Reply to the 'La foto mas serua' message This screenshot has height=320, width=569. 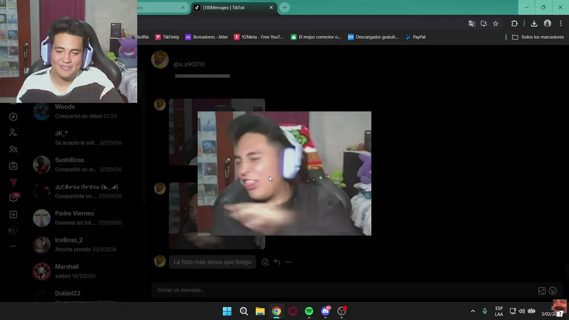coord(277,262)
